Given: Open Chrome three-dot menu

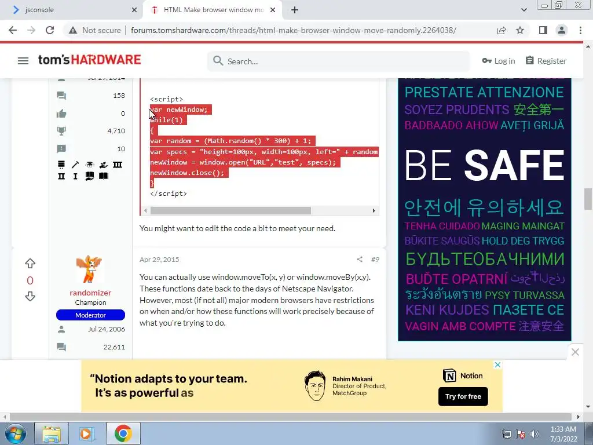Looking at the screenshot, I should coord(580,30).
